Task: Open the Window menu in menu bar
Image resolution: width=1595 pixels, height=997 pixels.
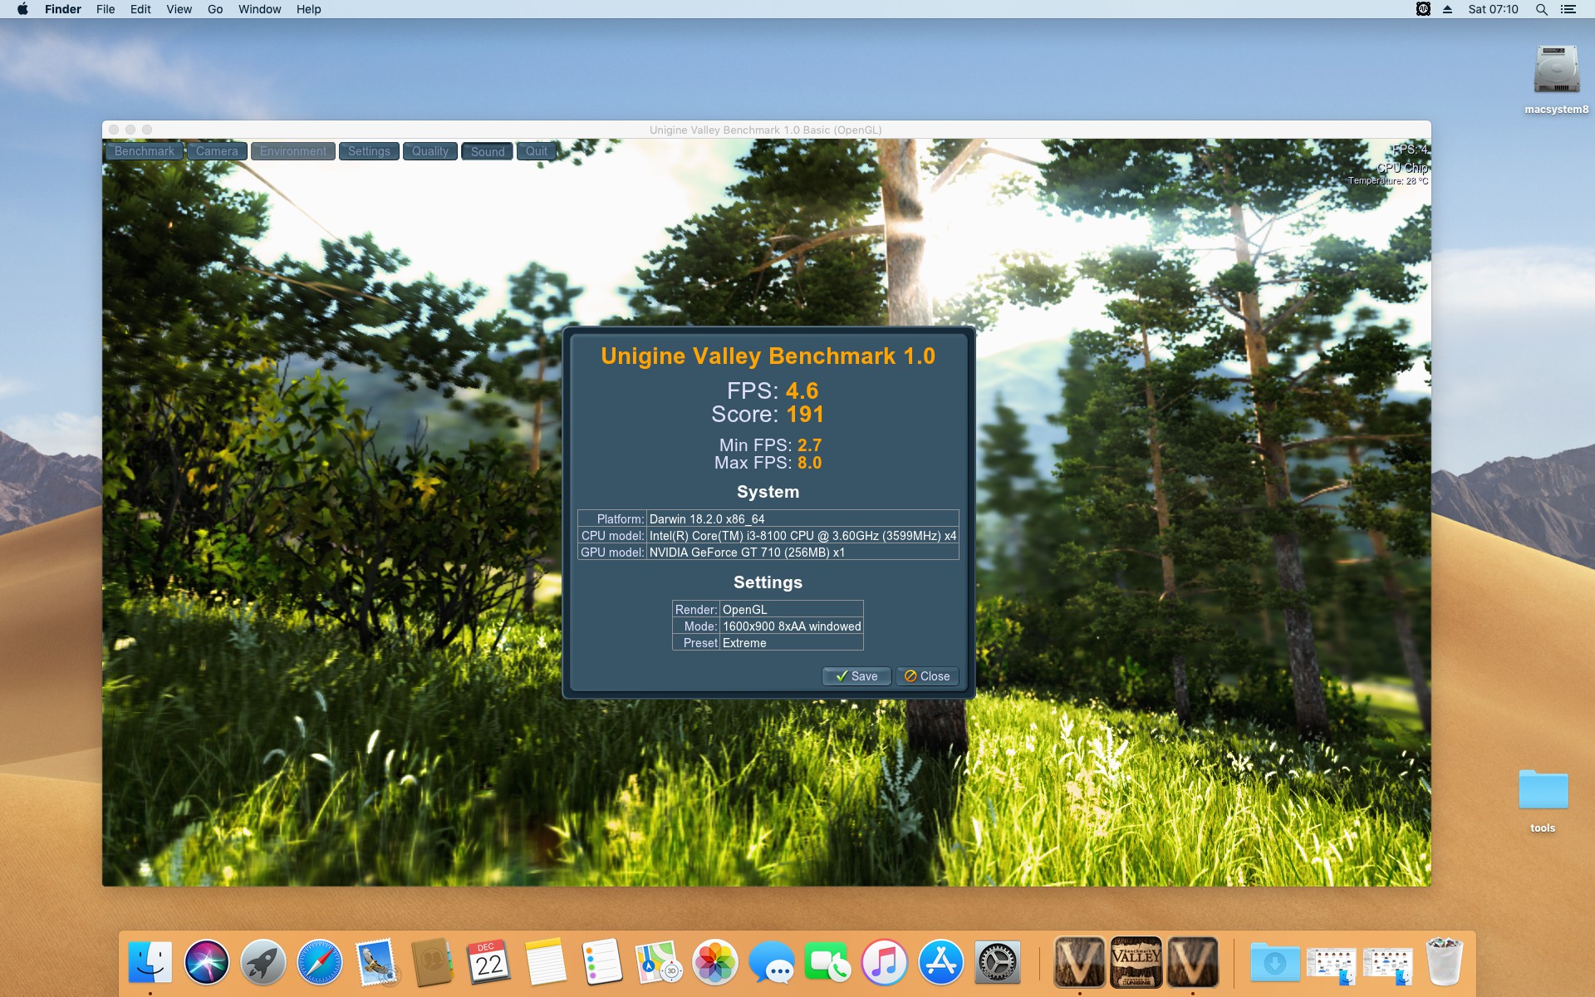Action: click(x=259, y=9)
